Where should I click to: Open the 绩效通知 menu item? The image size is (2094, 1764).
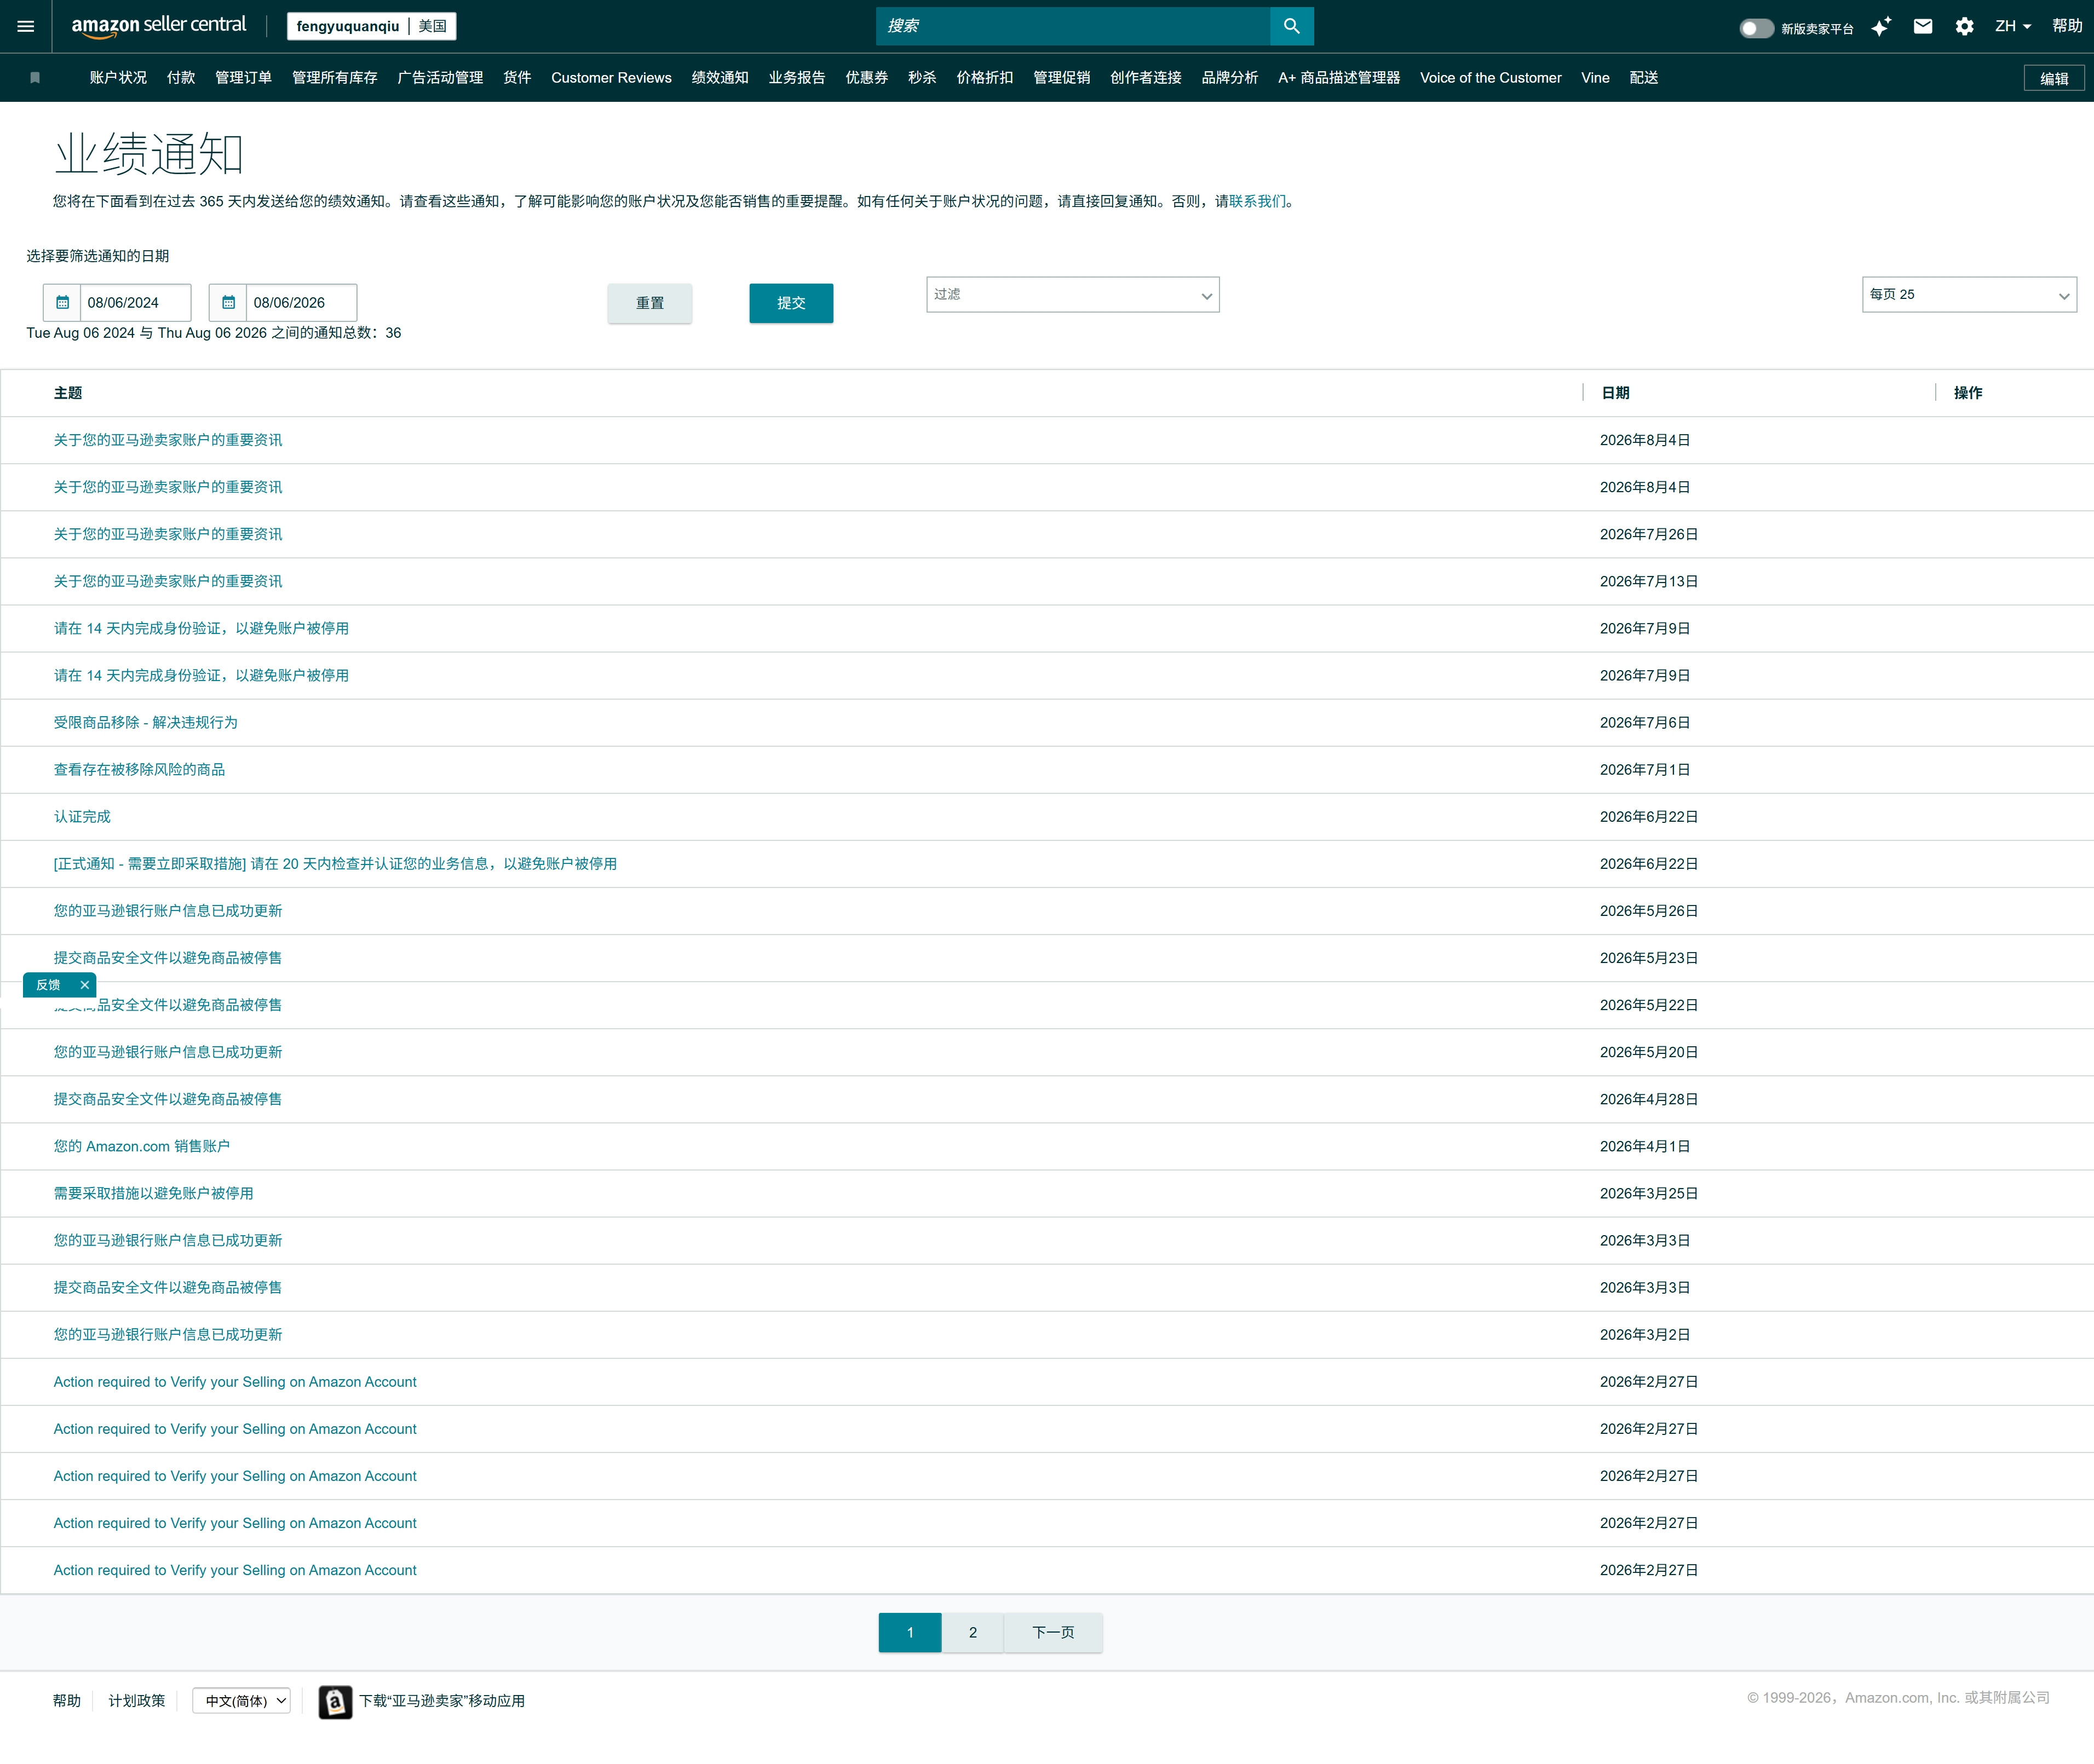[x=720, y=78]
